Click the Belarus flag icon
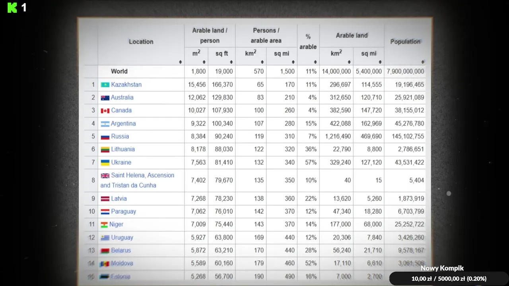 pos(105,251)
